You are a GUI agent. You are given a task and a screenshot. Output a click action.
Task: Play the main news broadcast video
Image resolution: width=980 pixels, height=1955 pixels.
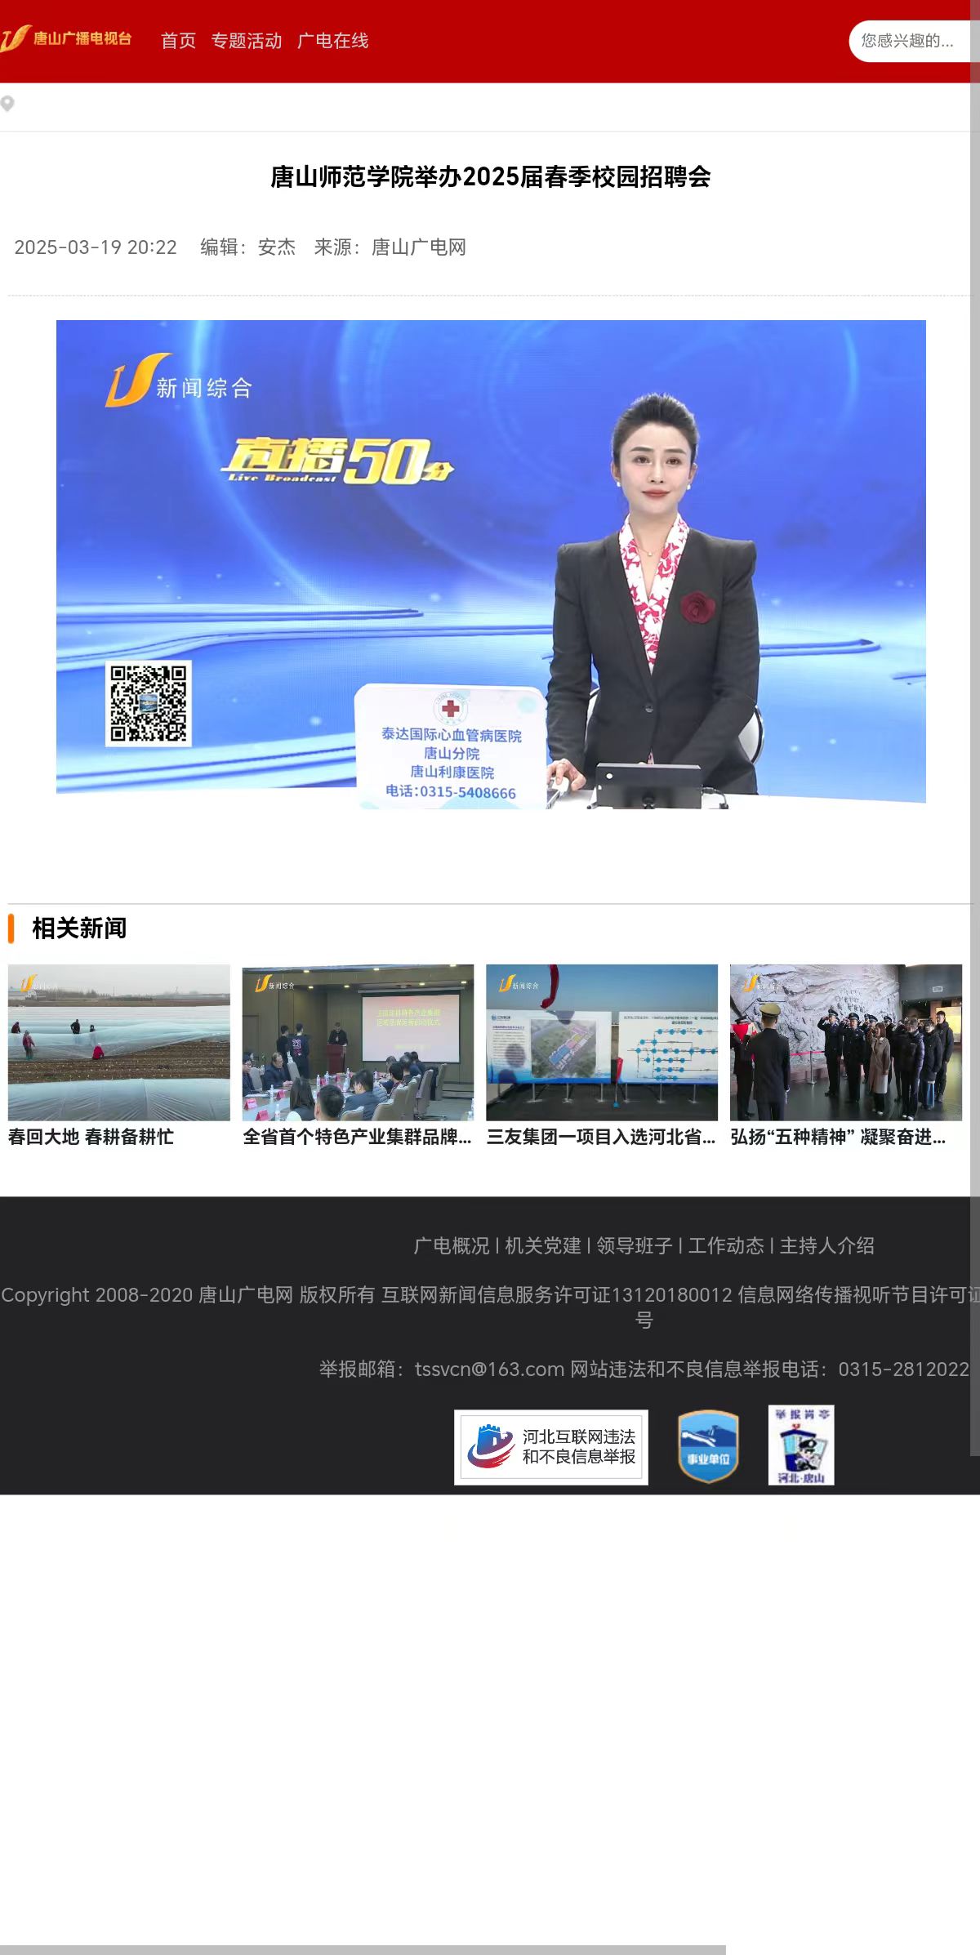coord(491,563)
